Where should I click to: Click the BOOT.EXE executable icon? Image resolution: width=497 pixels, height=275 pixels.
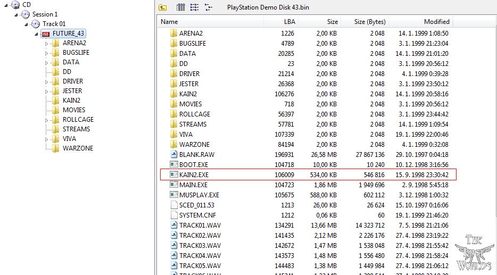click(x=173, y=164)
